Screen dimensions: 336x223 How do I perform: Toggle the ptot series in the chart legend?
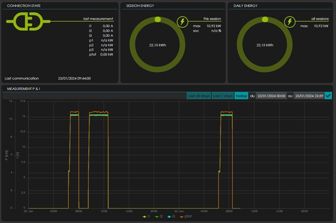[185, 216]
